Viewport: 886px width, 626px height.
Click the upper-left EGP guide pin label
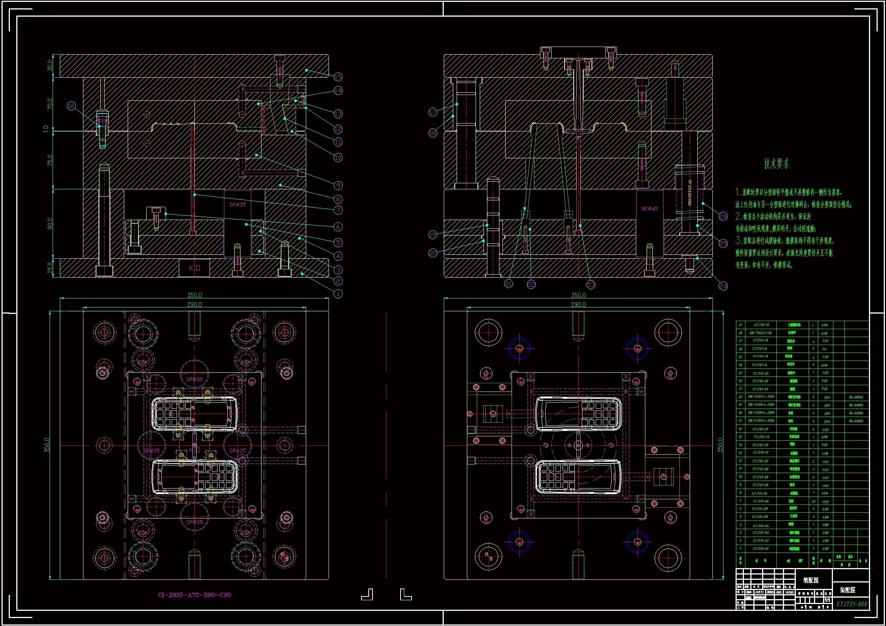point(143,362)
